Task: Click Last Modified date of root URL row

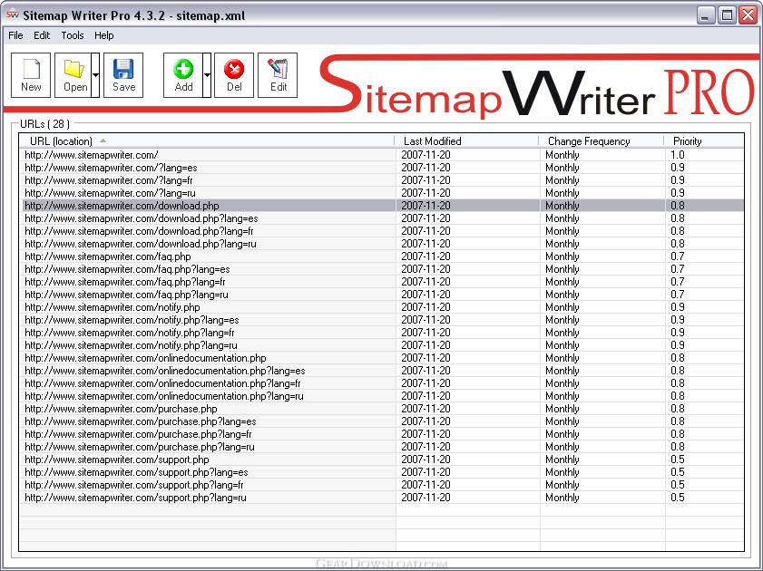Action: pos(426,155)
